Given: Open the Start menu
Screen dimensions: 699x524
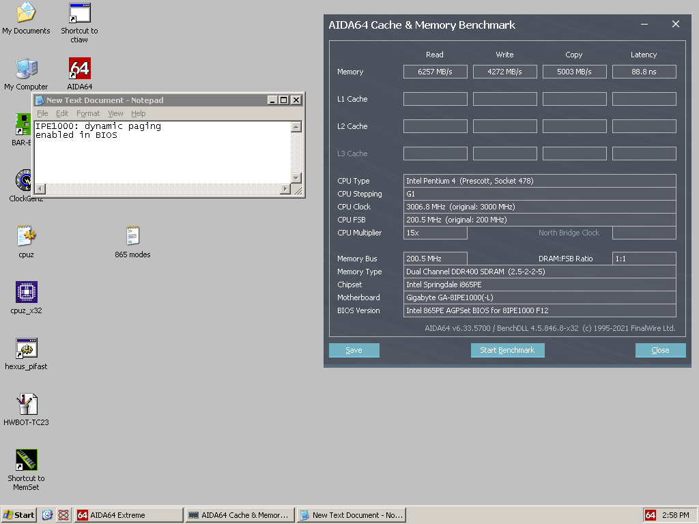Looking at the screenshot, I should click(x=18, y=515).
